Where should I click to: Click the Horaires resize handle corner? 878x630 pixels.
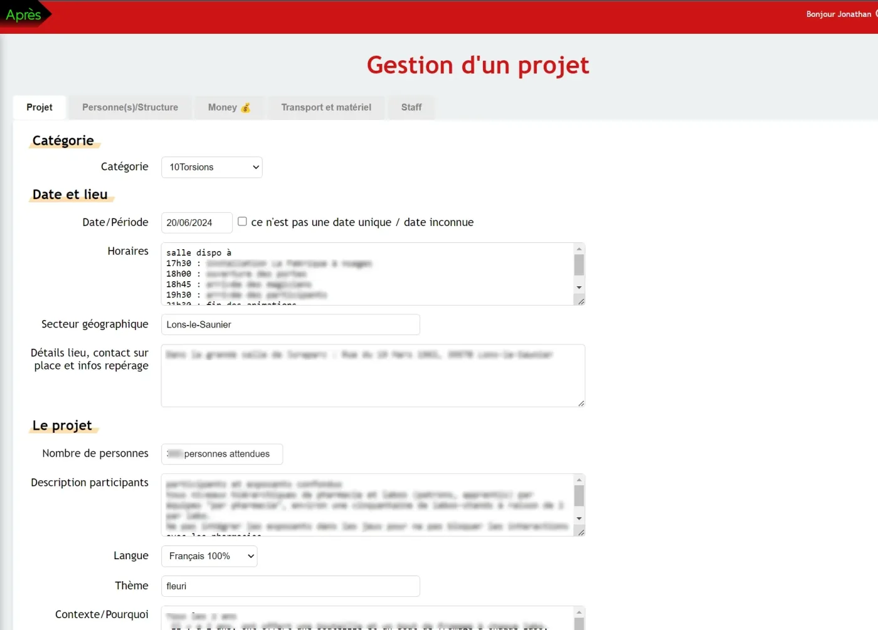coord(581,301)
